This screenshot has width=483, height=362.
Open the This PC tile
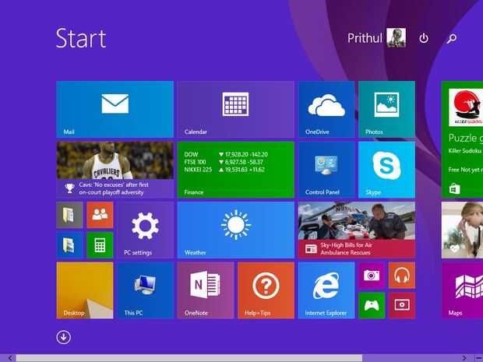(x=146, y=290)
